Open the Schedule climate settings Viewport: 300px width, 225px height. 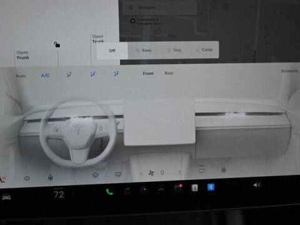click(289, 71)
